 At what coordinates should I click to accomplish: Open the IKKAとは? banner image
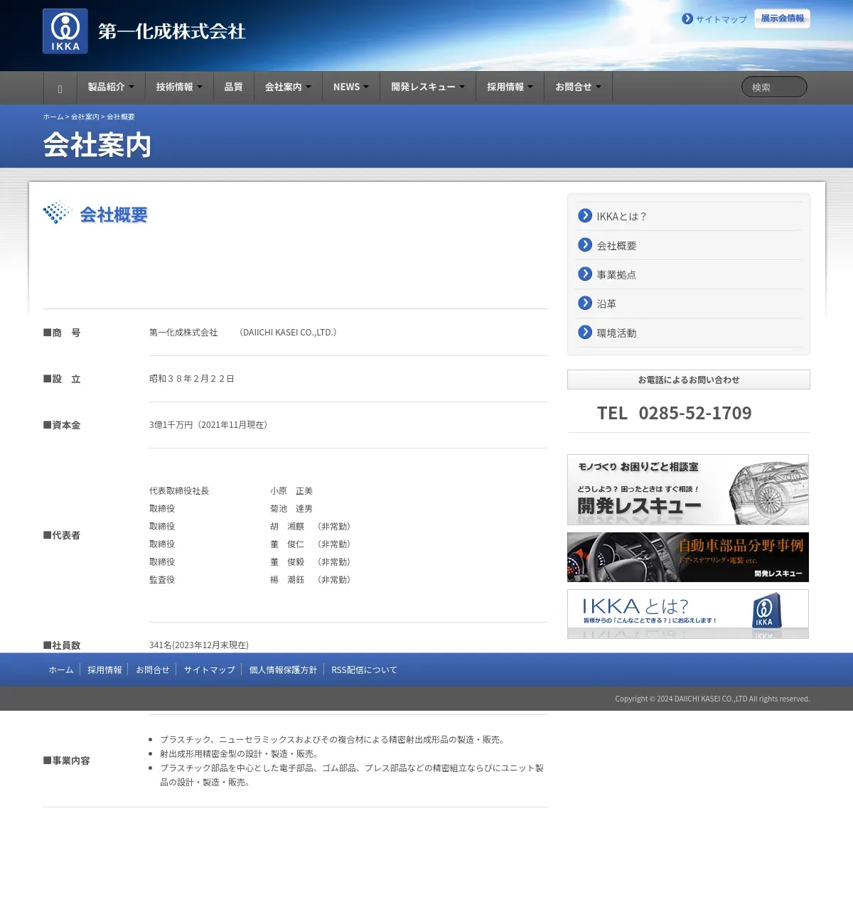click(688, 614)
